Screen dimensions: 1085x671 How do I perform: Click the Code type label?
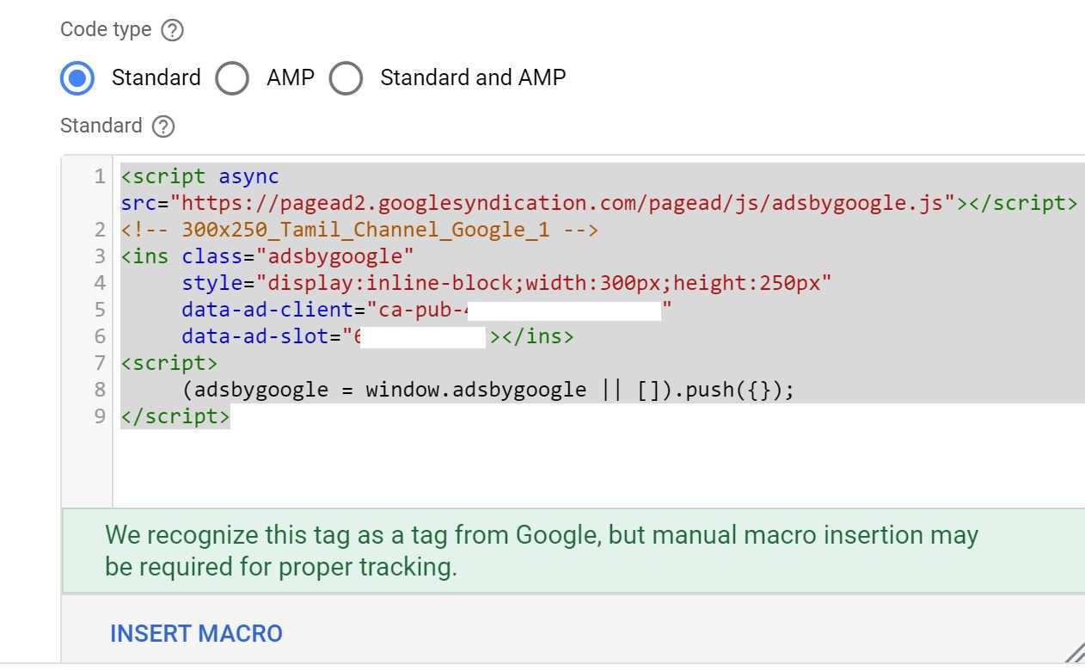(106, 29)
